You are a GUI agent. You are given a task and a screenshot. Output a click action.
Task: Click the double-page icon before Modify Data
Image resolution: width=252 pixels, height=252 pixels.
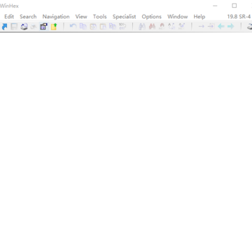tap(113, 27)
